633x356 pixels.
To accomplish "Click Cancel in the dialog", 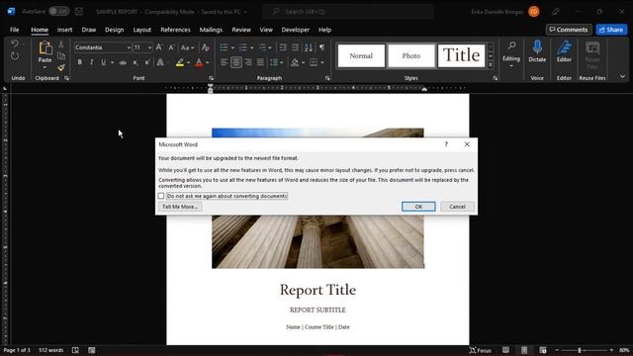I will point(457,207).
